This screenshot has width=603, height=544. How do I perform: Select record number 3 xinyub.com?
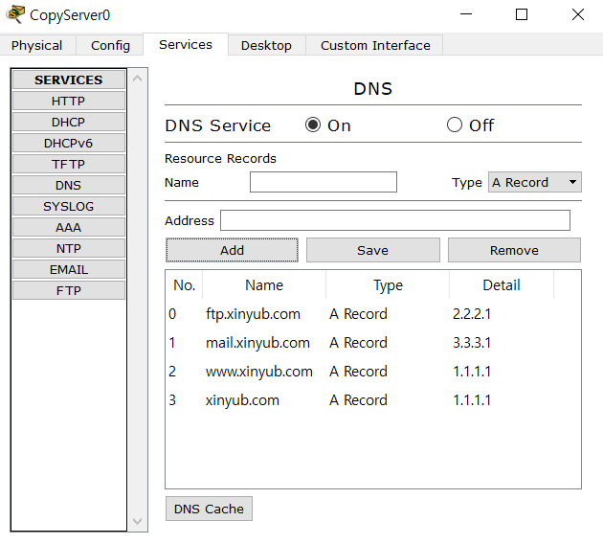coord(373,400)
